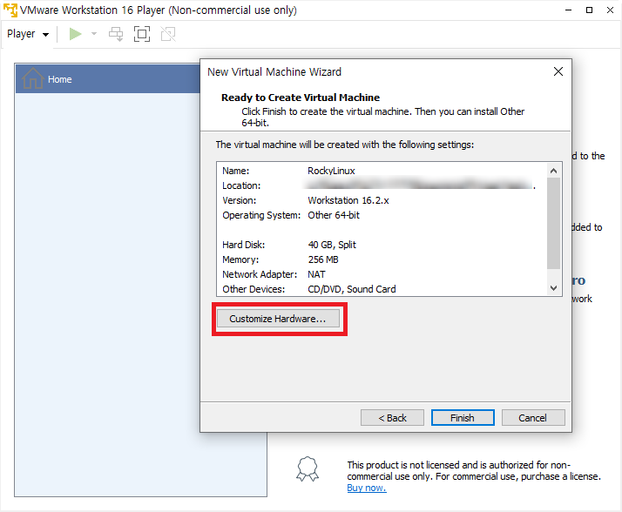Expand the power options dropdown arrow

point(94,34)
